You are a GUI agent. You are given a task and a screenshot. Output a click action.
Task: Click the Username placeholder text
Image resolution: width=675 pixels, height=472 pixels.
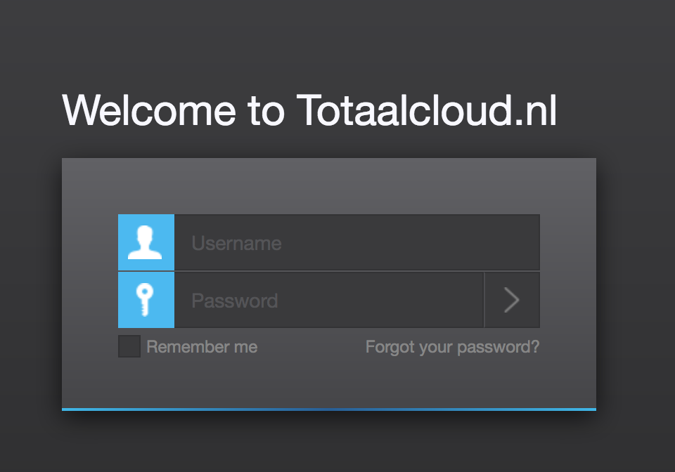point(236,243)
